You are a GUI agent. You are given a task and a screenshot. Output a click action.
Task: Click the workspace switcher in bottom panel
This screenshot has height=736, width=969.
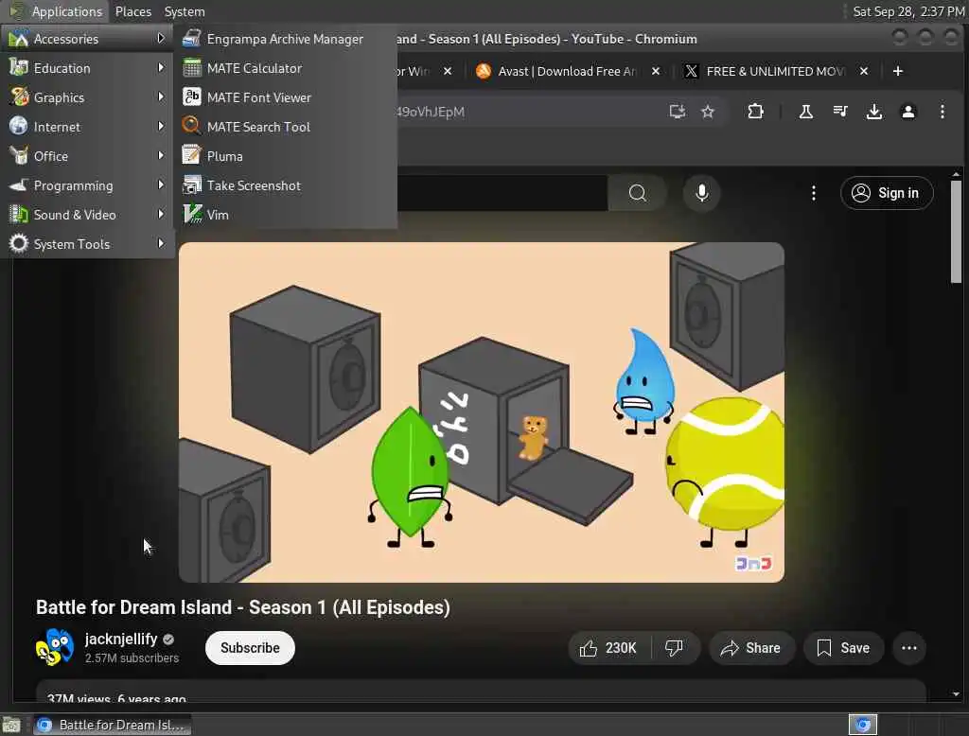pos(863,725)
